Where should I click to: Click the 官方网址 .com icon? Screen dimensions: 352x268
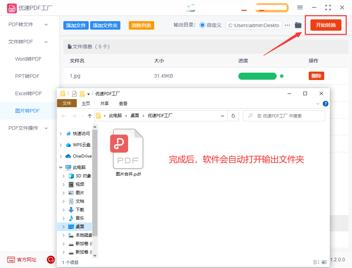pyautogui.click(x=11, y=260)
